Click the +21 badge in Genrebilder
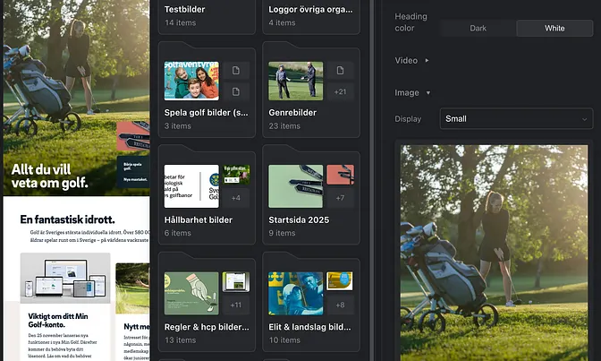This screenshot has width=601, height=361. [340, 91]
